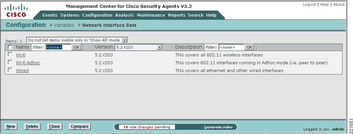Toggle the select-all checkbox in header
The width and height of the screenshot is (353, 134).
point(10,47)
